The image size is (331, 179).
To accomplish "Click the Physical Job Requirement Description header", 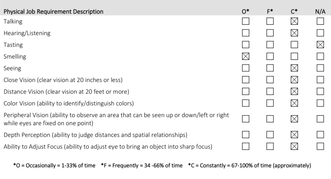I will [x=53, y=12].
